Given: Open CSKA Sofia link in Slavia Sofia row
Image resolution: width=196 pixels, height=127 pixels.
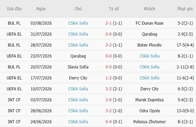Looking at the screenshot, I should coord(150,67).
